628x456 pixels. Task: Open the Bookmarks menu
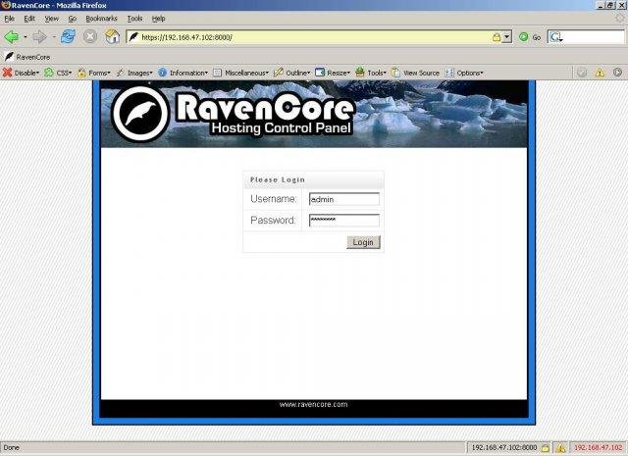[x=101, y=19]
